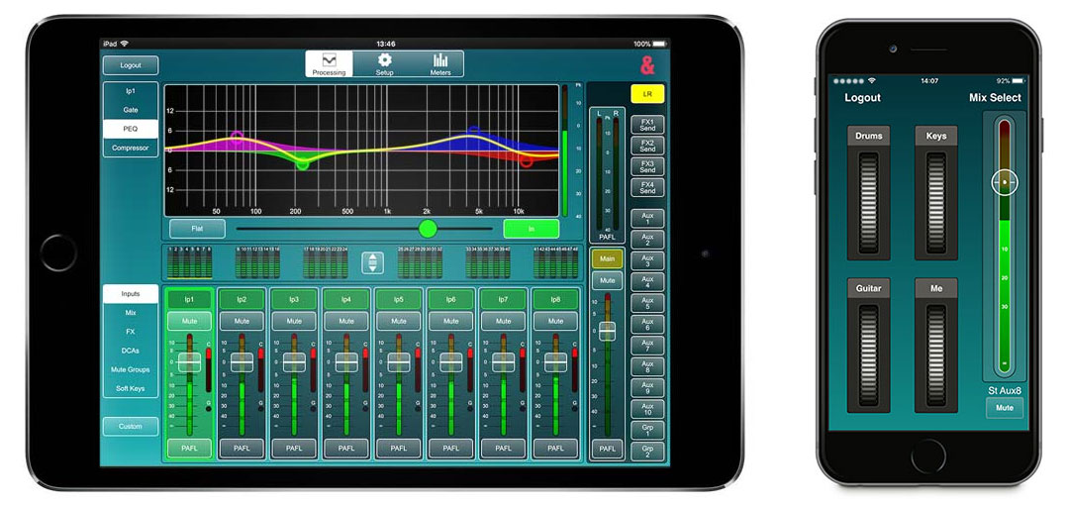Select the yellow LR mix button

647,94
